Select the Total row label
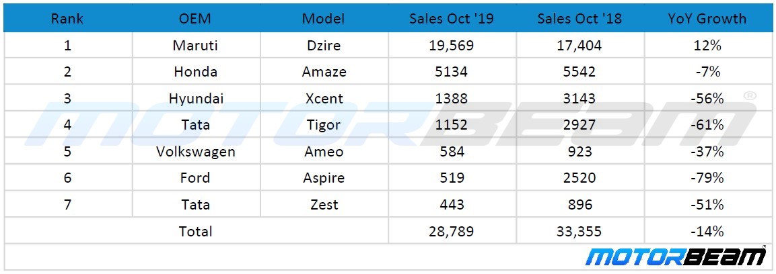The width and height of the screenshot is (776, 274). coord(195,232)
